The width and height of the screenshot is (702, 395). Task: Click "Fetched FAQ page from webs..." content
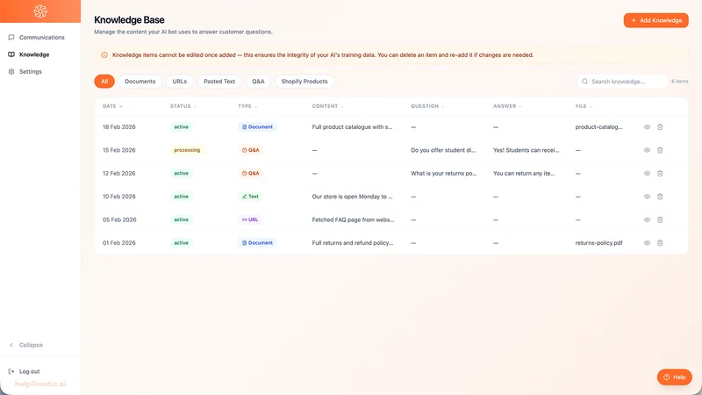[354, 220]
